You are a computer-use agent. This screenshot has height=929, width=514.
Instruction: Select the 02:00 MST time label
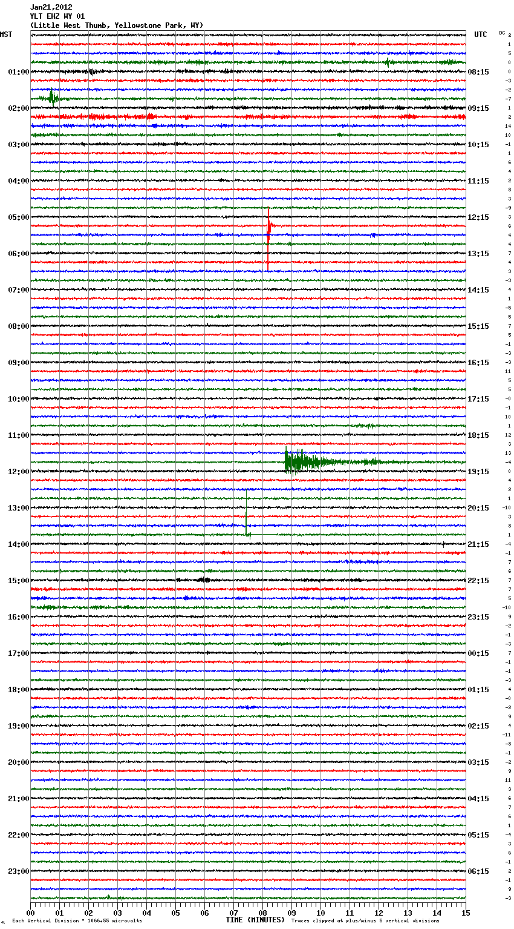pos(19,108)
